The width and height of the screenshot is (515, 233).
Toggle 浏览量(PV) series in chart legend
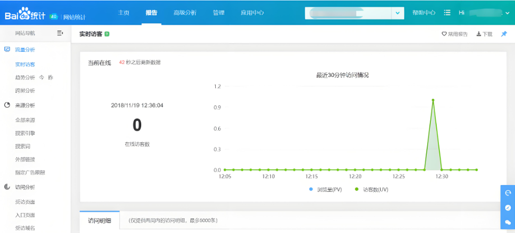click(x=326, y=189)
